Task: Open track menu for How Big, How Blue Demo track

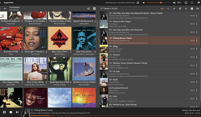Action: click(x=197, y=16)
